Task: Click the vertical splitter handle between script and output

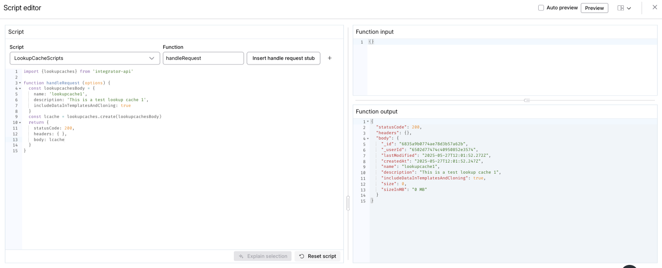Action: (348, 203)
